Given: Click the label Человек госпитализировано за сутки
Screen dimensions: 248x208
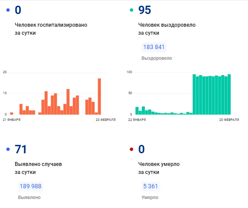Looking at the screenshot, I should [x=51, y=29].
